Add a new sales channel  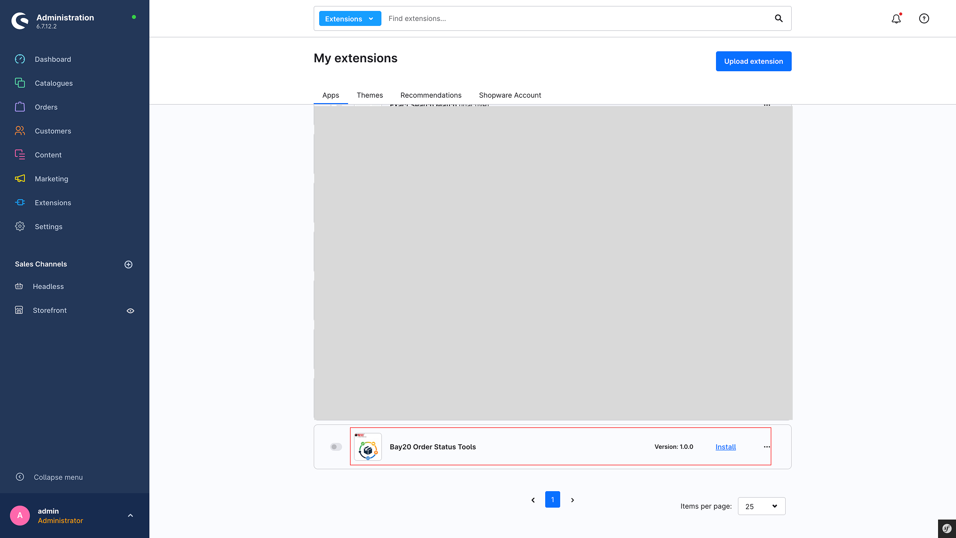click(x=128, y=265)
